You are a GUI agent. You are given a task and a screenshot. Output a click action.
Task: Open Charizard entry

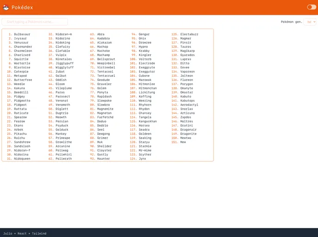click(22, 55)
